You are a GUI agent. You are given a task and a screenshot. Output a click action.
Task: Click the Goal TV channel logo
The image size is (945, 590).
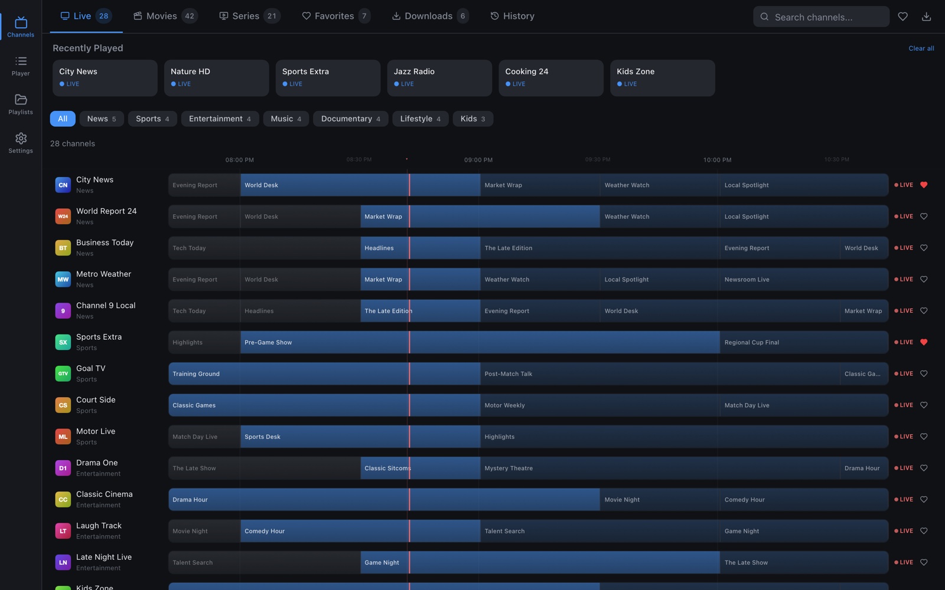click(63, 374)
